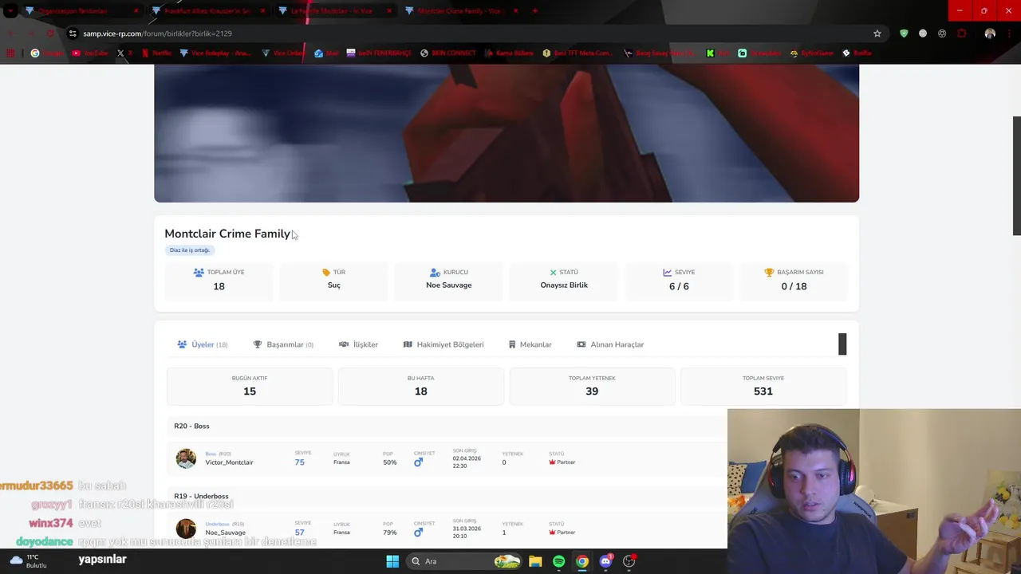Click the dark tab-bar scroll handle
1021x574 pixels.
click(x=842, y=344)
